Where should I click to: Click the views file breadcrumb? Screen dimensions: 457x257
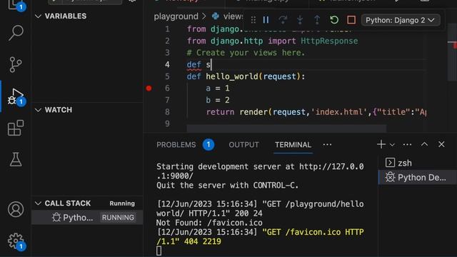click(x=227, y=16)
